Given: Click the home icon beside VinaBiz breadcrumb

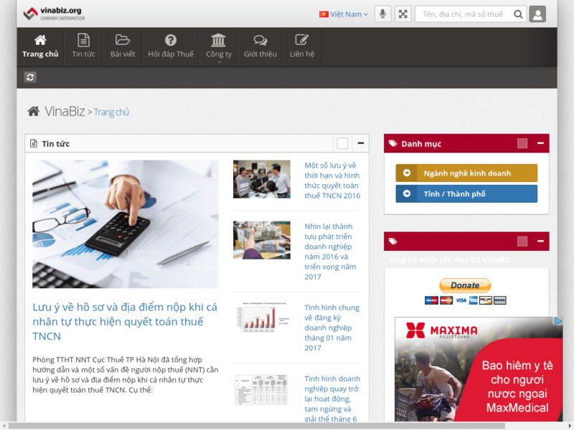Looking at the screenshot, I should (34, 111).
